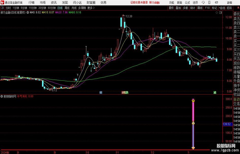
Task: Click the green 减 marker below the chart
Action: click(215, 92)
